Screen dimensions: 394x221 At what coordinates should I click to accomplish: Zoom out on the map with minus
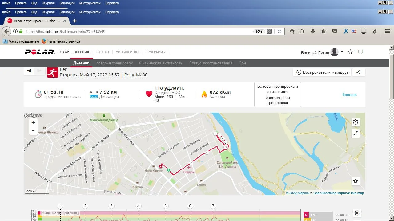tap(33, 131)
